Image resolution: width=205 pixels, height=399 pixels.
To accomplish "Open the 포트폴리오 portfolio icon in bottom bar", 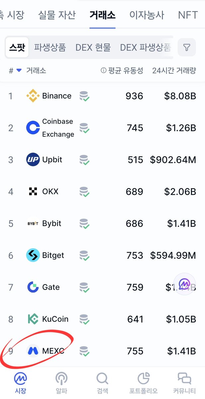I will point(143,378).
